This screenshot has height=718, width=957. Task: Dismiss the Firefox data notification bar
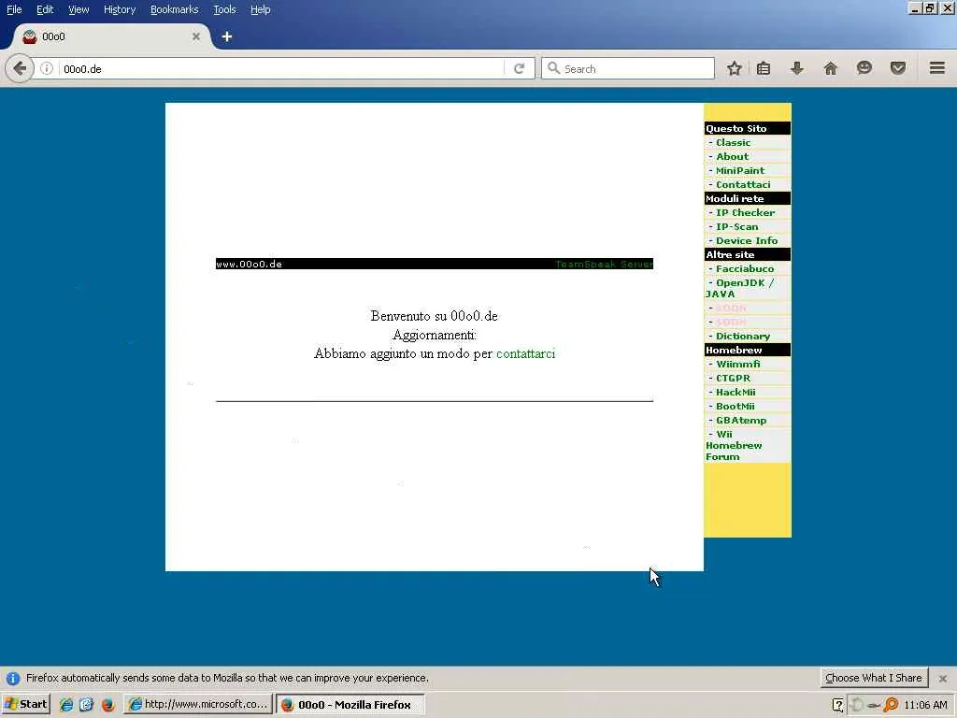pos(942,679)
